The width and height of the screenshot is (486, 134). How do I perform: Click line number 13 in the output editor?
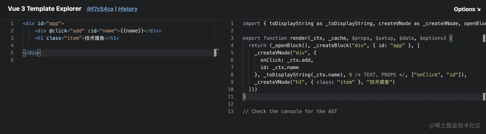point(230,112)
